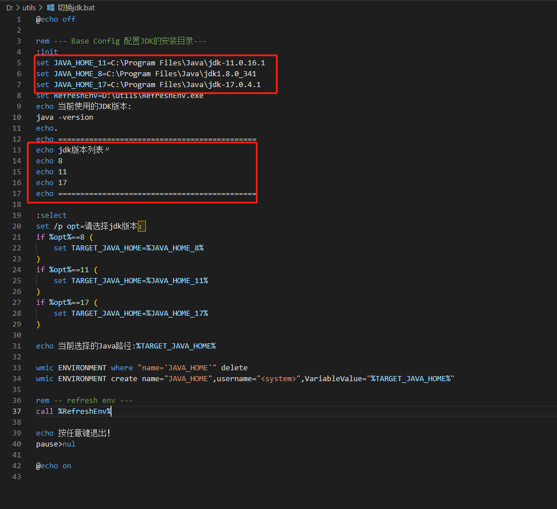Click the 'echo.' line
The image size is (557, 509).
click(46, 128)
